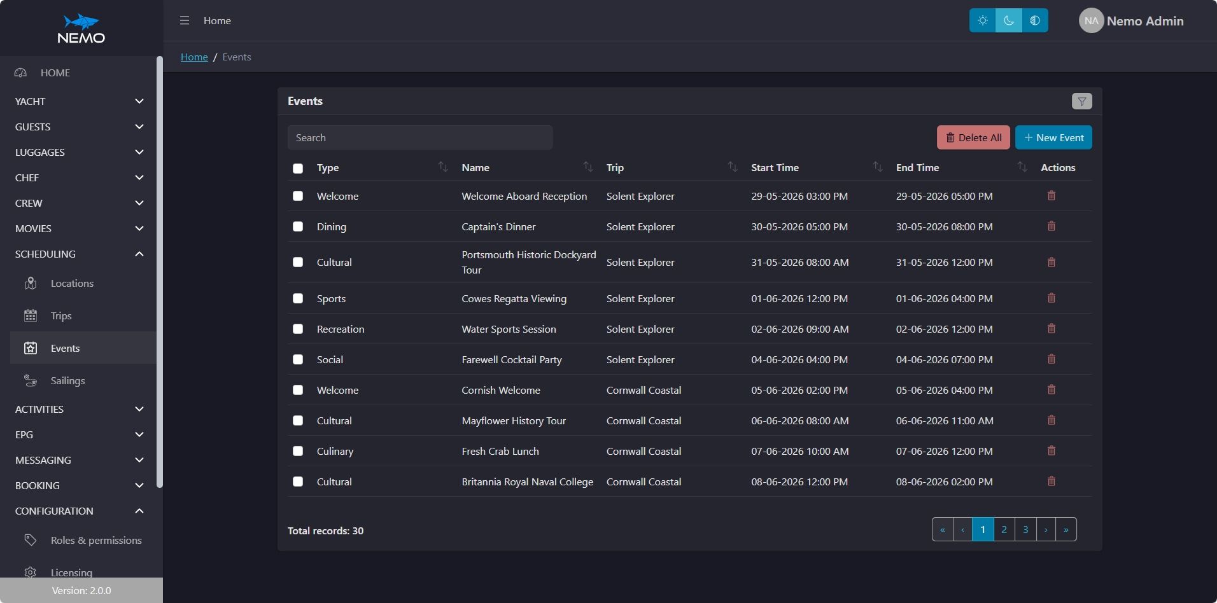This screenshot has width=1217, height=603.
Task: Expand the CREW menu section
Action: (x=79, y=203)
